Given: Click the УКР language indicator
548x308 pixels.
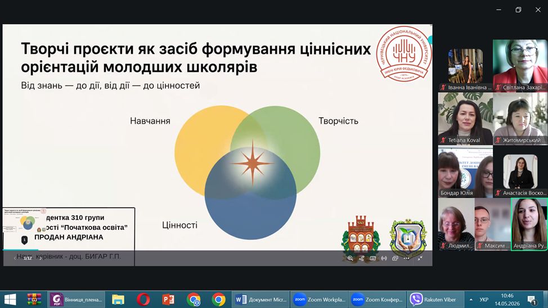Looking at the screenshot, I should click(x=484, y=300).
